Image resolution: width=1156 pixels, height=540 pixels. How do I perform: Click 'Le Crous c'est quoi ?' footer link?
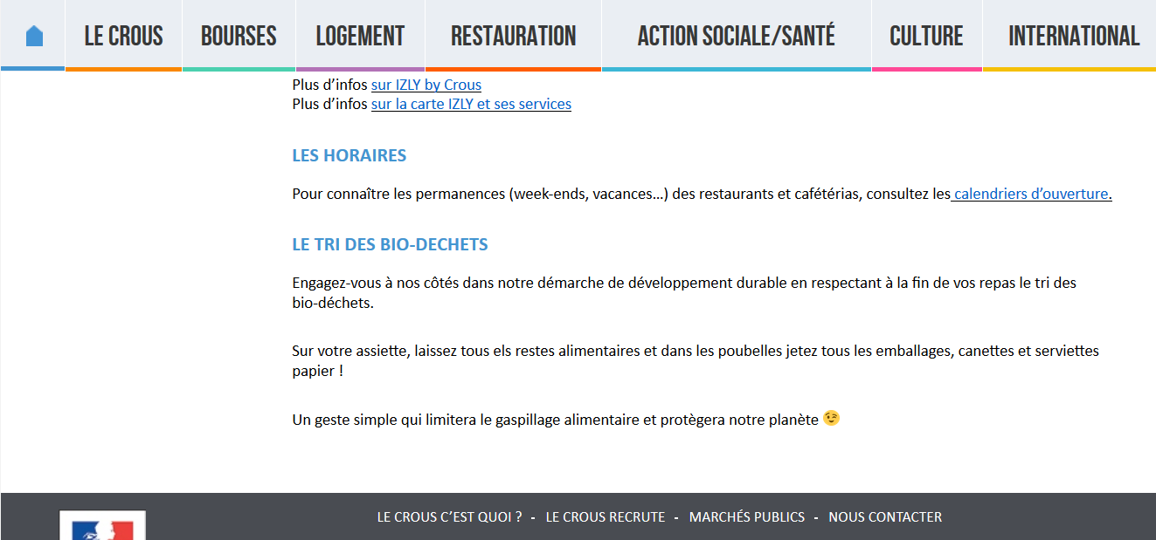click(x=449, y=517)
